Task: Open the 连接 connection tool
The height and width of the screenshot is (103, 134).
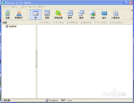Action: coord(8,15)
